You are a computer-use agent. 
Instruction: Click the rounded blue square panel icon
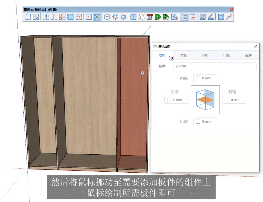pos(70,17)
